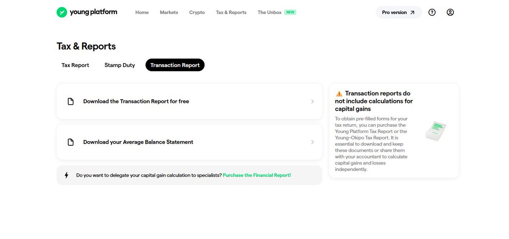Click lightning bolt icon in delegate banner
This screenshot has width=509, height=239.
66,175
